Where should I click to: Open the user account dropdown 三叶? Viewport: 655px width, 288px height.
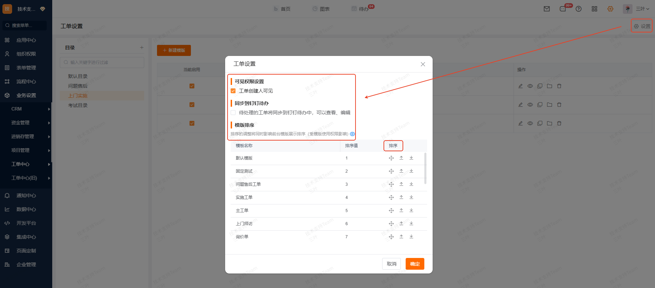tap(642, 9)
